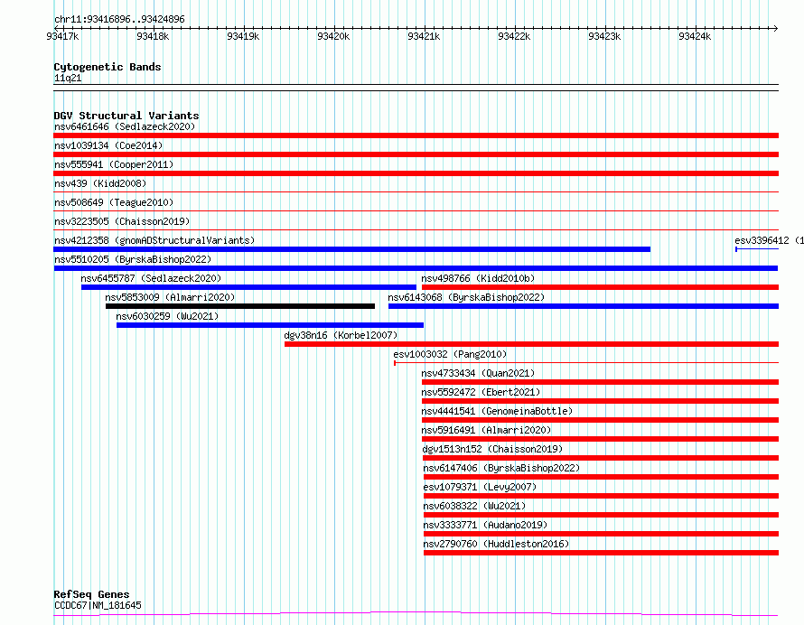
Task: Click the thin red esv1003032 variant line
Action: click(x=586, y=363)
